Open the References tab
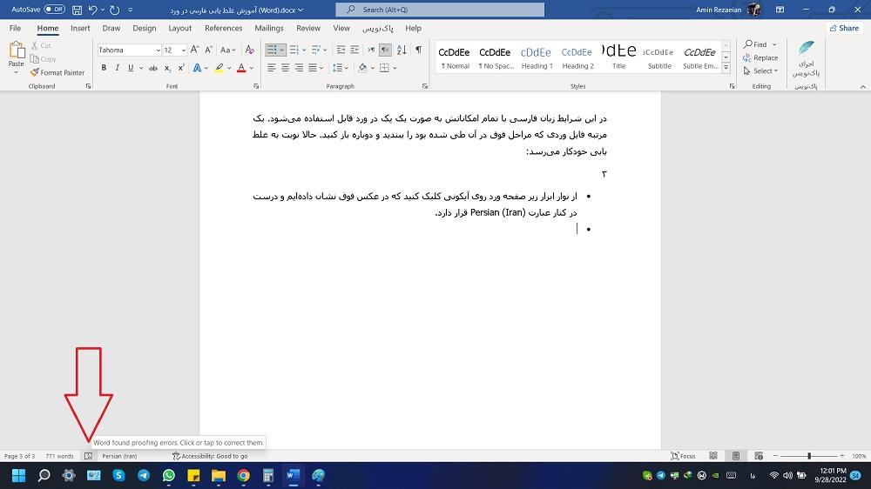 [224, 28]
